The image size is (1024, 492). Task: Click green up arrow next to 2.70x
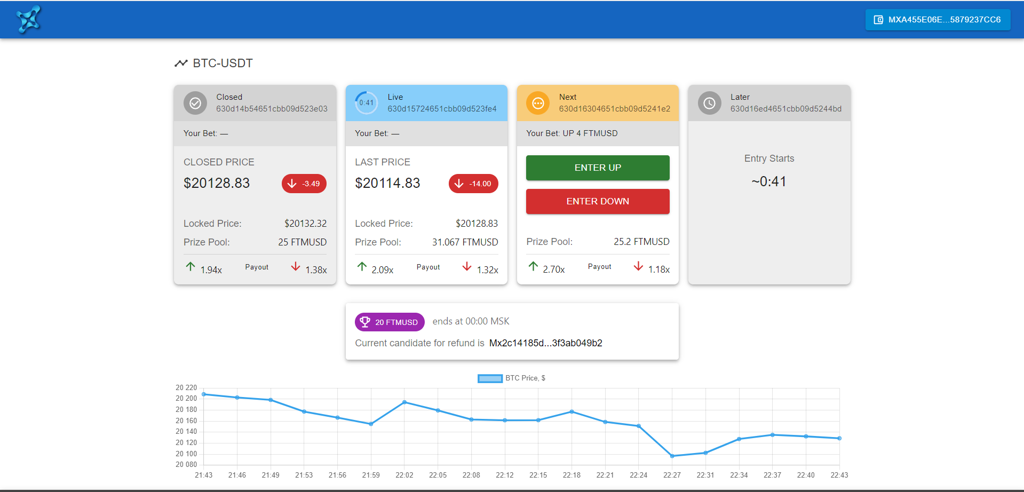pyautogui.click(x=533, y=266)
